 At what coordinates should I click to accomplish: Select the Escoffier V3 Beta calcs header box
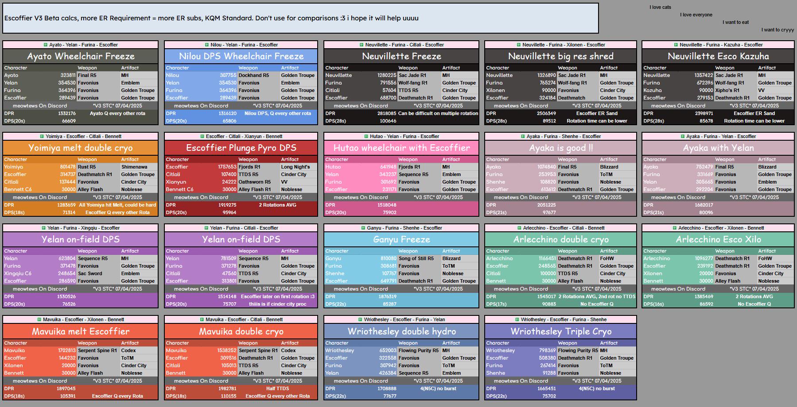[x=300, y=18]
